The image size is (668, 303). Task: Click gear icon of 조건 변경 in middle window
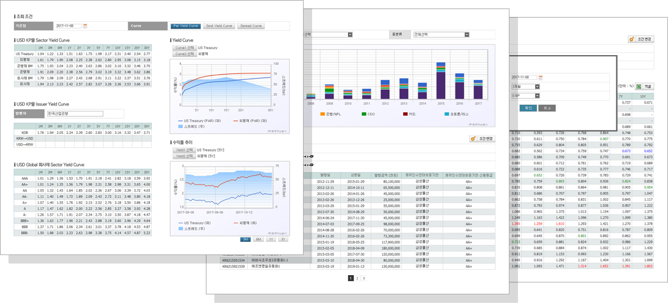point(473,139)
